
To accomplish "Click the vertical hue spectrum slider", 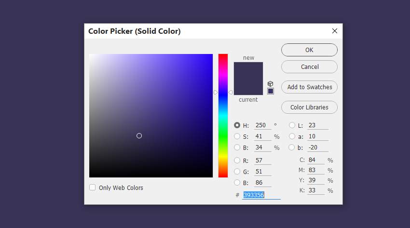I will 223,116.
